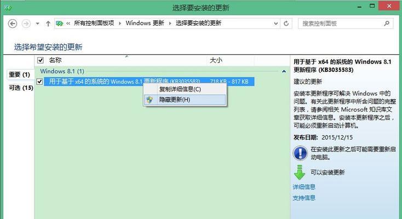402x219 pixels.
Task: Click 718 KB - 817 KB size cell
Action: point(229,82)
